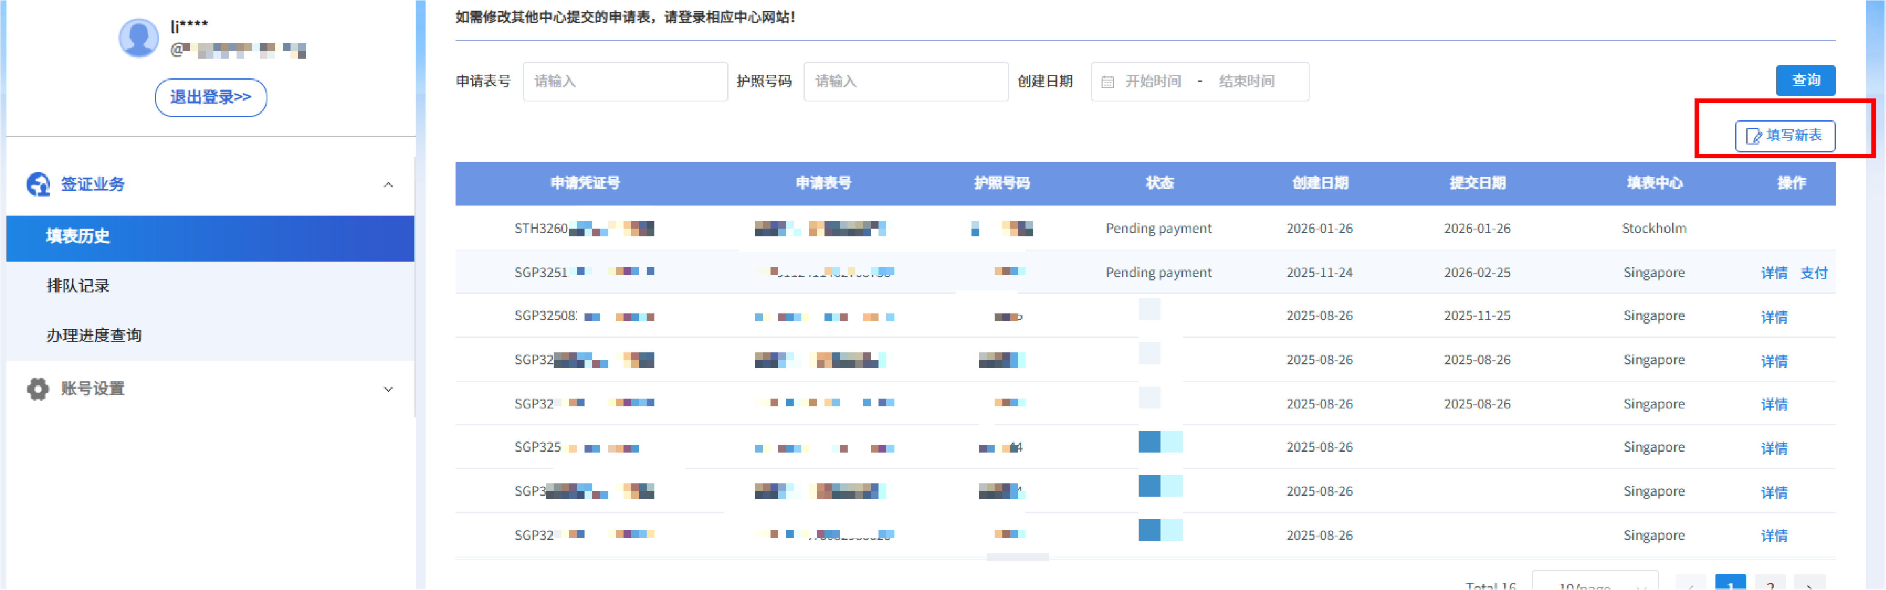Click the 开始时间 start date field
This screenshot has width=1886, height=590.
click(1152, 82)
